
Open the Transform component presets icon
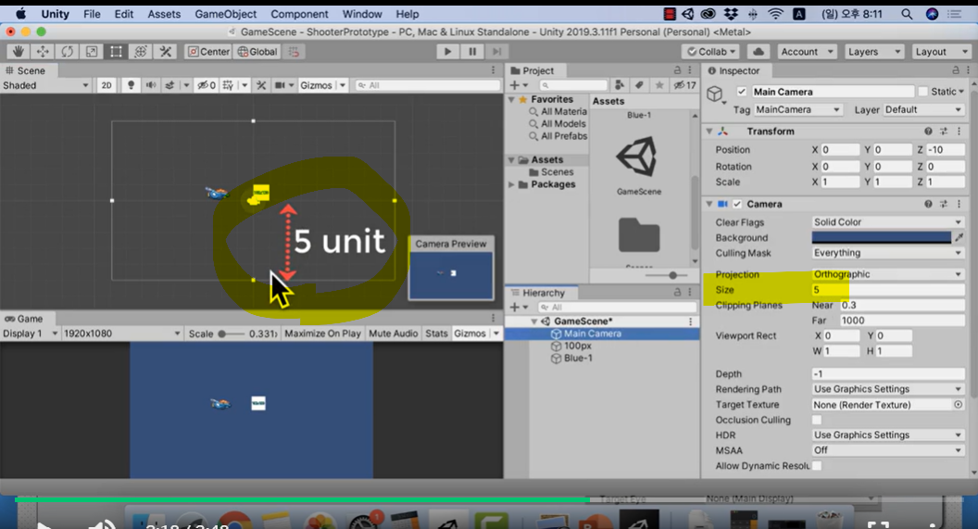click(944, 131)
